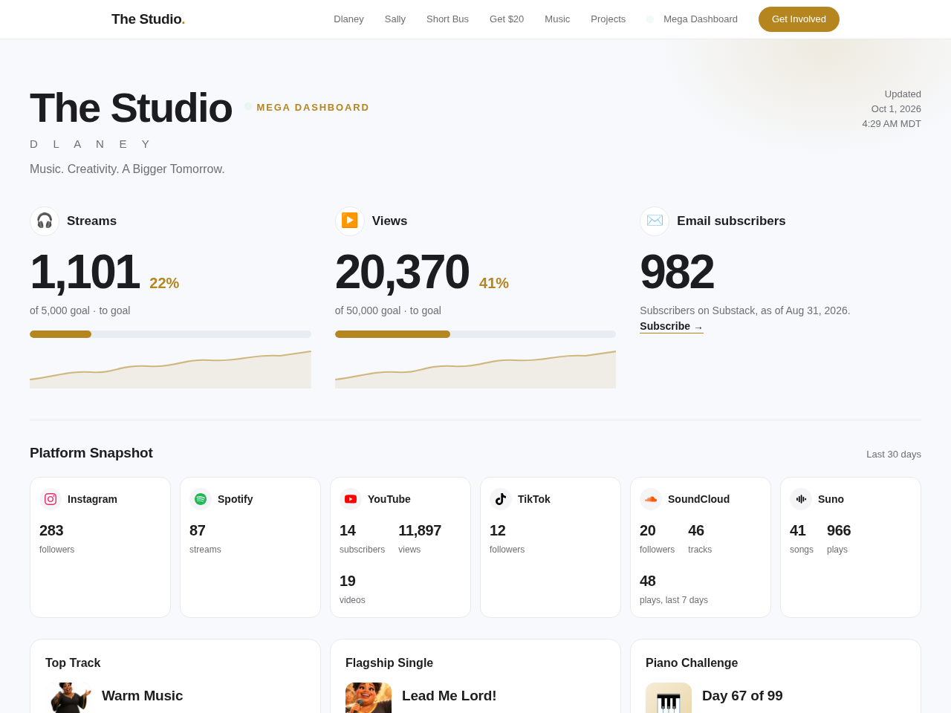The width and height of the screenshot is (951, 713).
Task: Click the Warm Music track thumbnail
Action: [68, 698]
